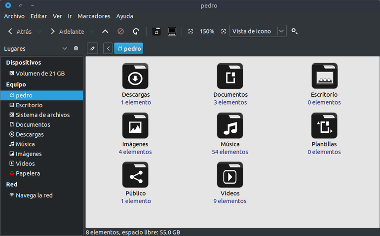The image size is (380, 236).
Task: Open the Marcadores menu
Action: pyautogui.click(x=94, y=16)
